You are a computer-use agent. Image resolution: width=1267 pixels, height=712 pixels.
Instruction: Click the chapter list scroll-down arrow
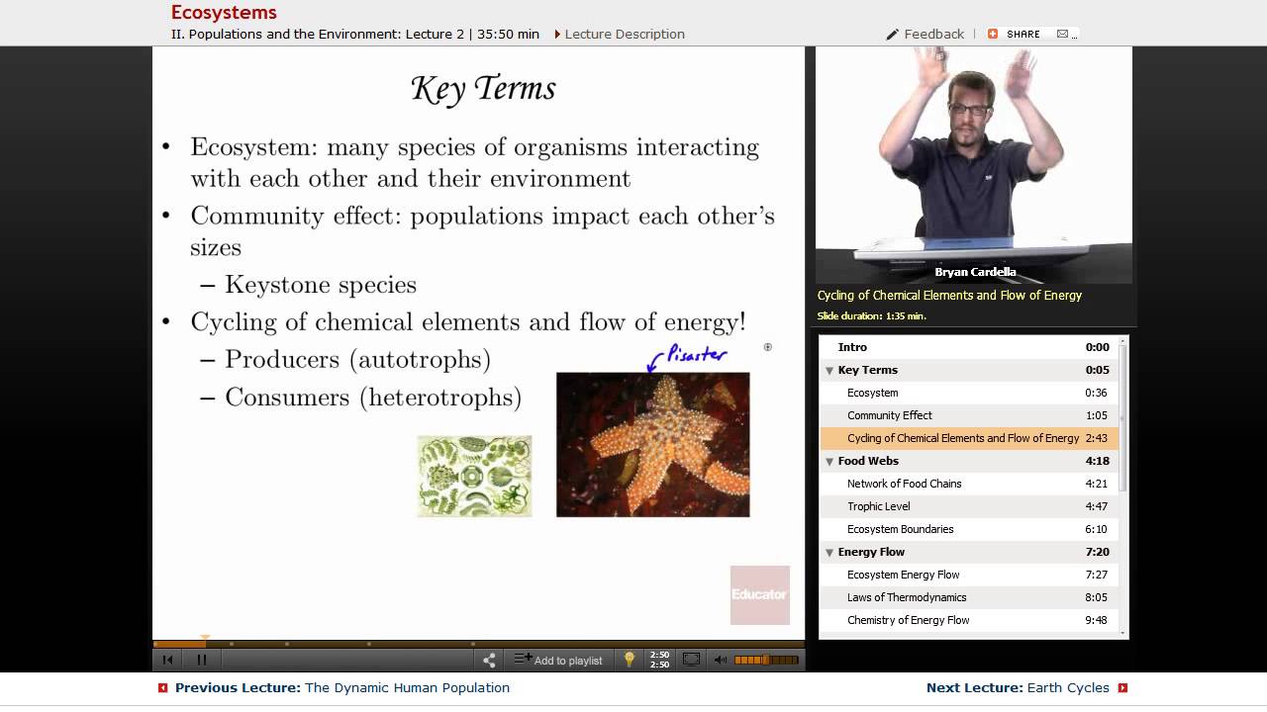[x=1122, y=632]
